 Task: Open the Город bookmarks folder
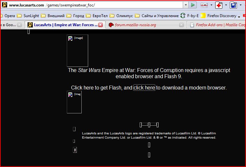pos(75,16)
